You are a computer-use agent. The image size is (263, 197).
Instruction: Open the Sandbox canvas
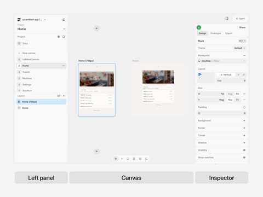pos(41,90)
